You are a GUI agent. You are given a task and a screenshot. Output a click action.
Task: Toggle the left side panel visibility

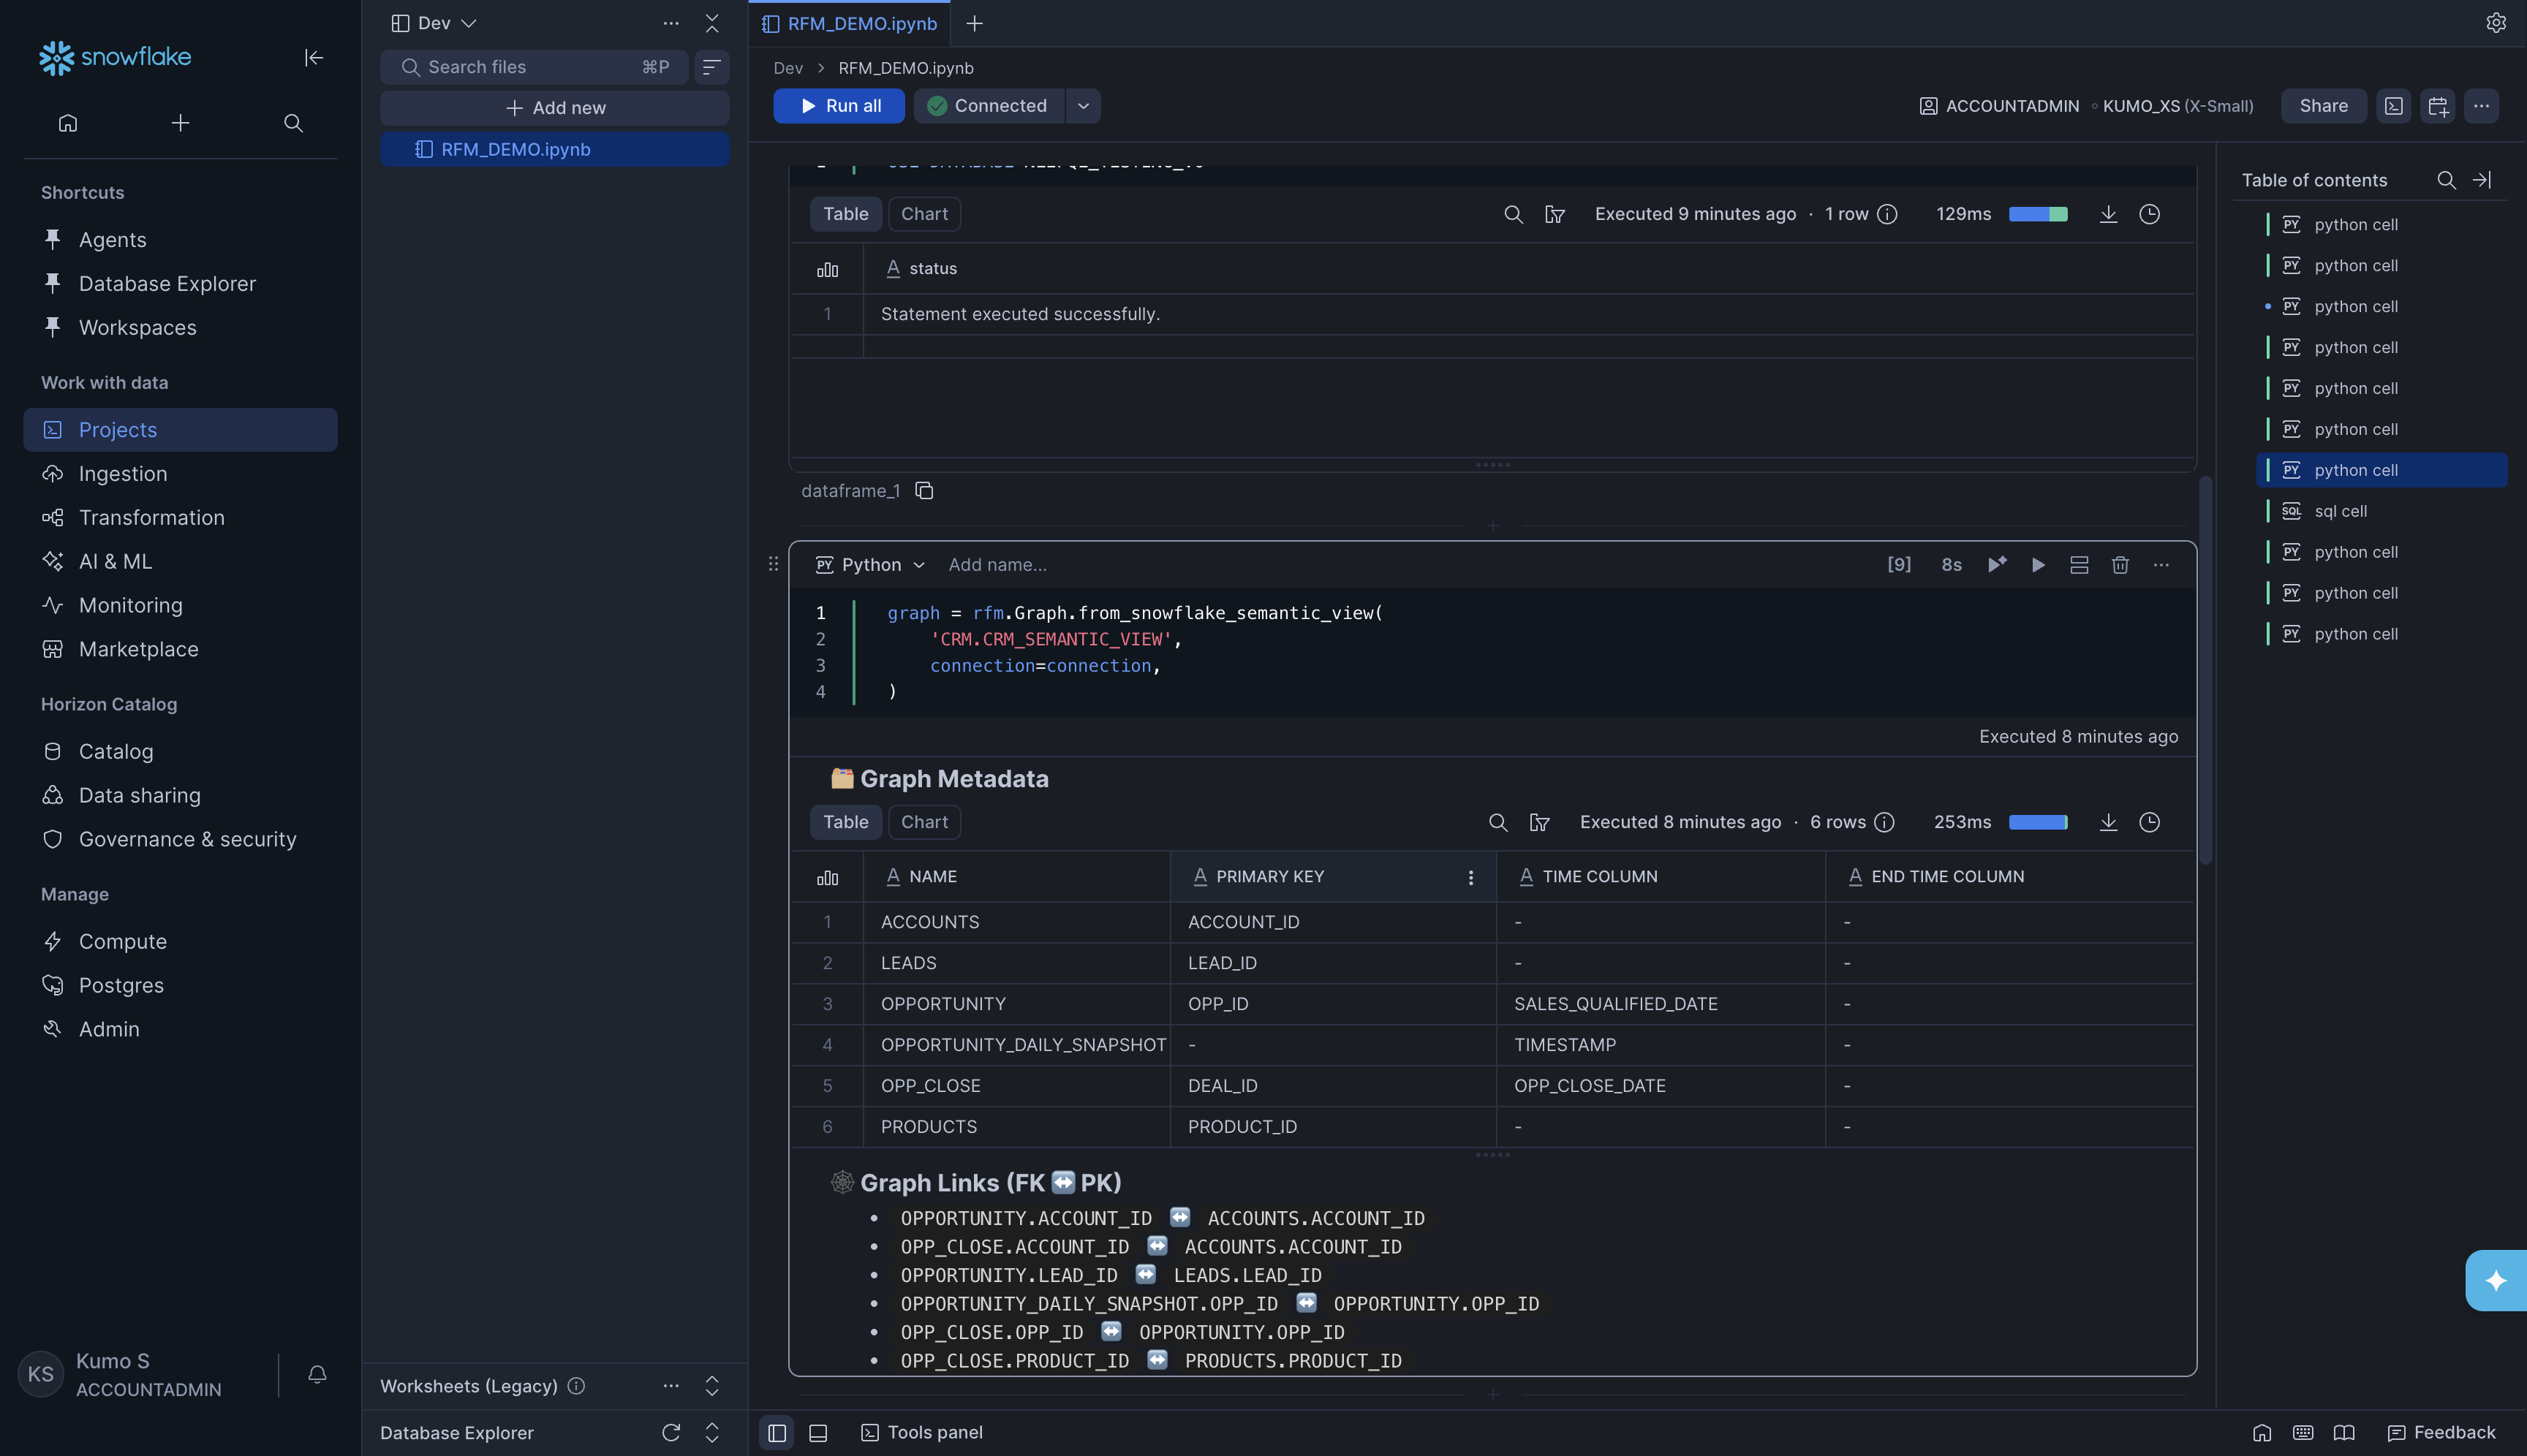(x=777, y=1433)
